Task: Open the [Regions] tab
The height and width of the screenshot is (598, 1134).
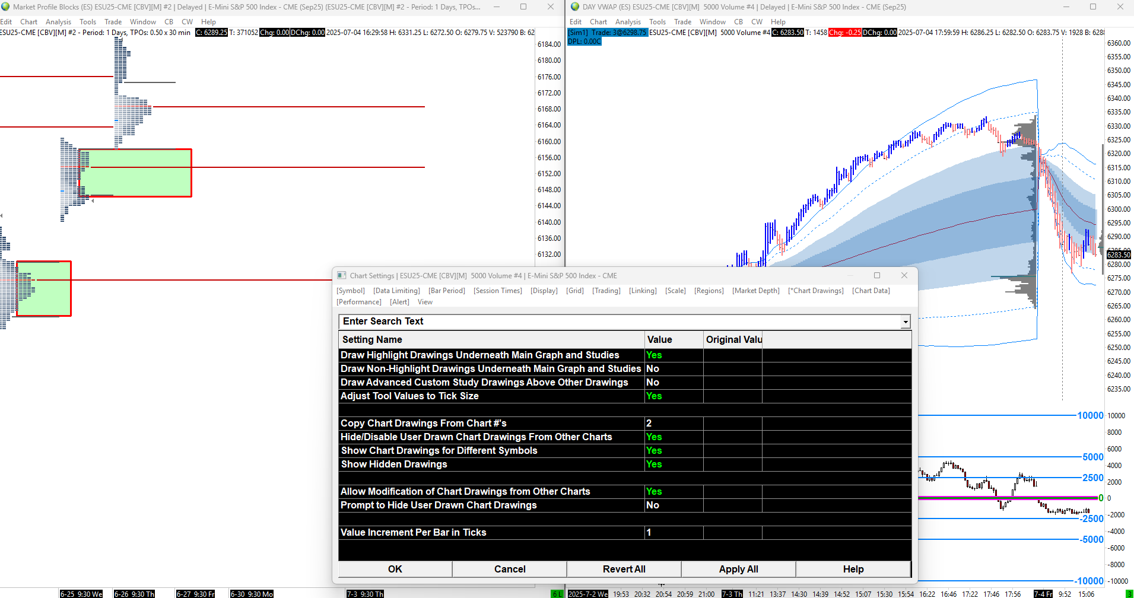Action: tap(709, 291)
